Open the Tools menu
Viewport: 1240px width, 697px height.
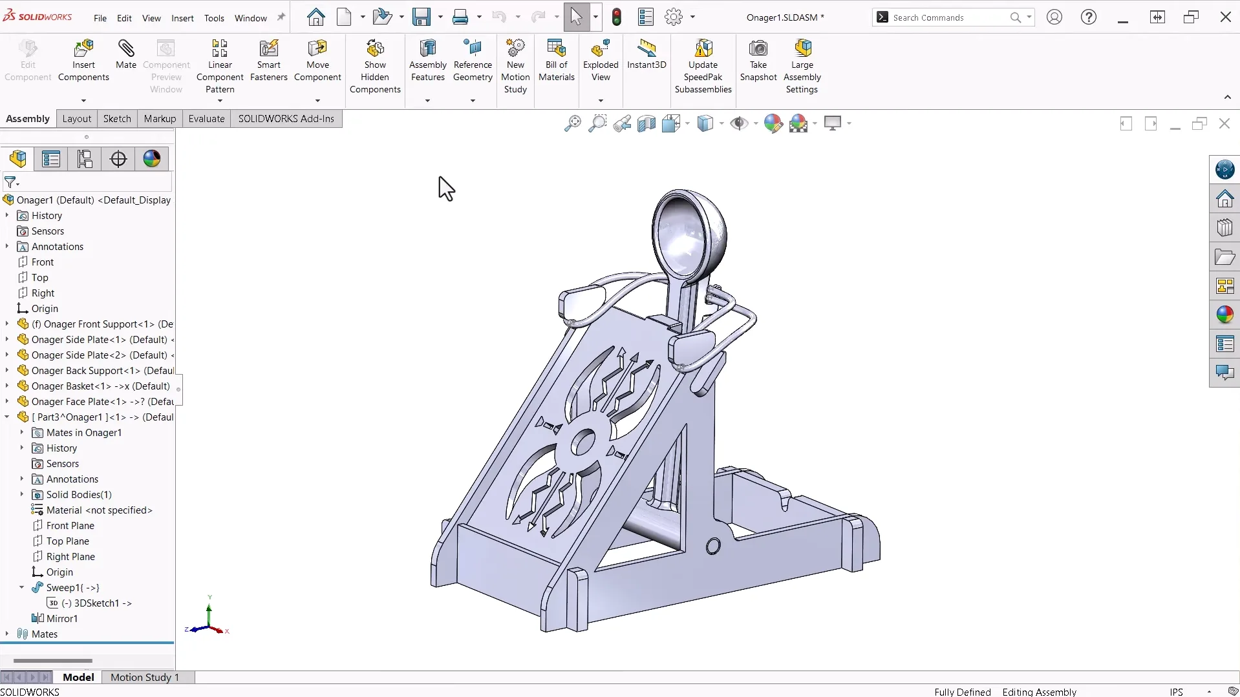214,18
